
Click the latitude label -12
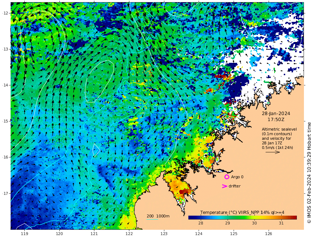pyautogui.click(x=5, y=13)
